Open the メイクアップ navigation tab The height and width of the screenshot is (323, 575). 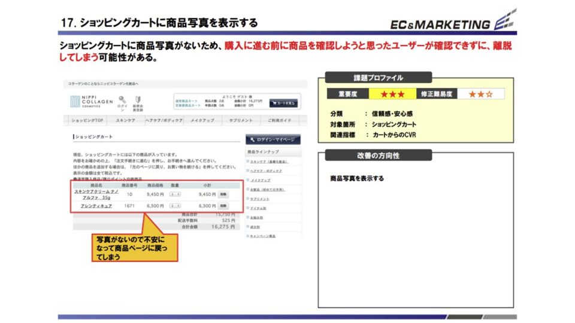(x=202, y=120)
